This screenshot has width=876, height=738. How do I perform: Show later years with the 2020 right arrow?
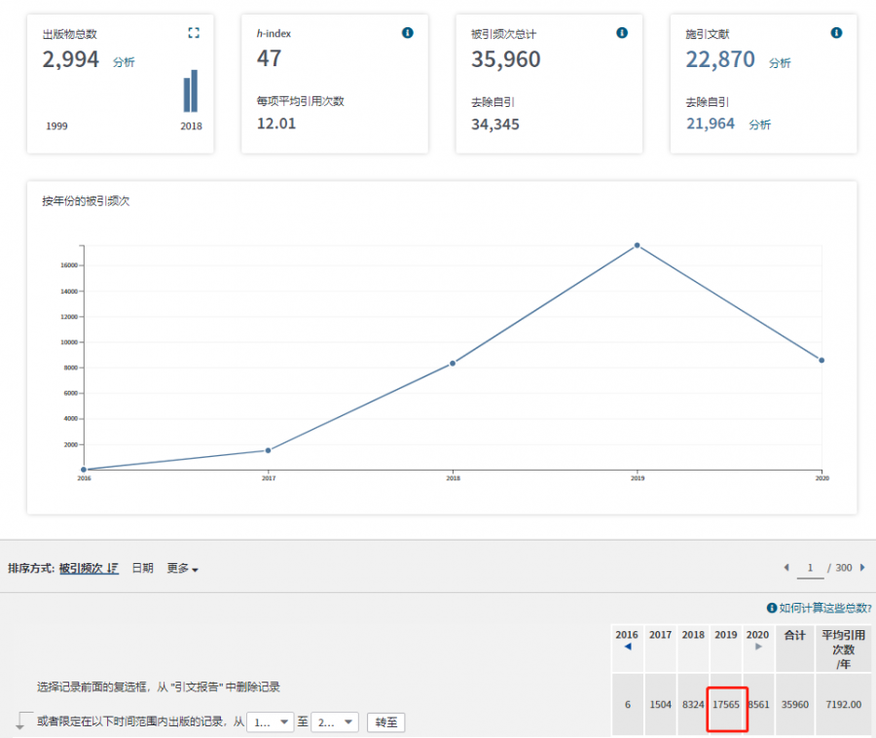click(x=758, y=647)
